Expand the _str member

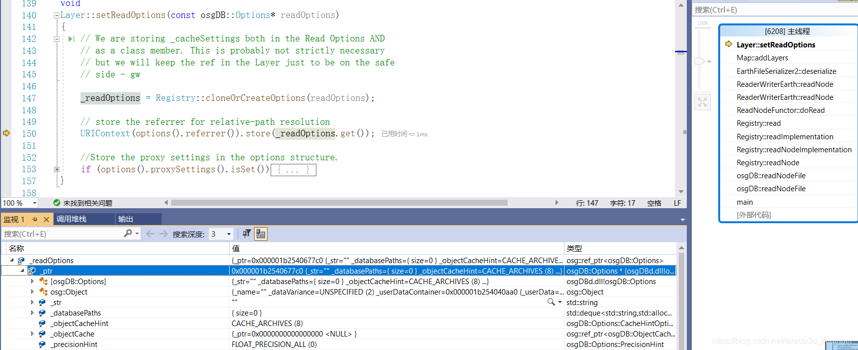tap(32, 302)
